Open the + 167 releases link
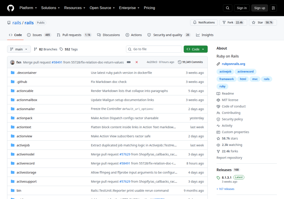The width and height of the screenshot is (284, 199). tap(225, 189)
